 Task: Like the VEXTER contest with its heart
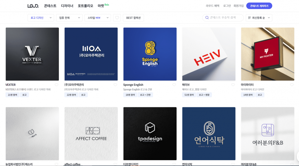tap(56, 85)
